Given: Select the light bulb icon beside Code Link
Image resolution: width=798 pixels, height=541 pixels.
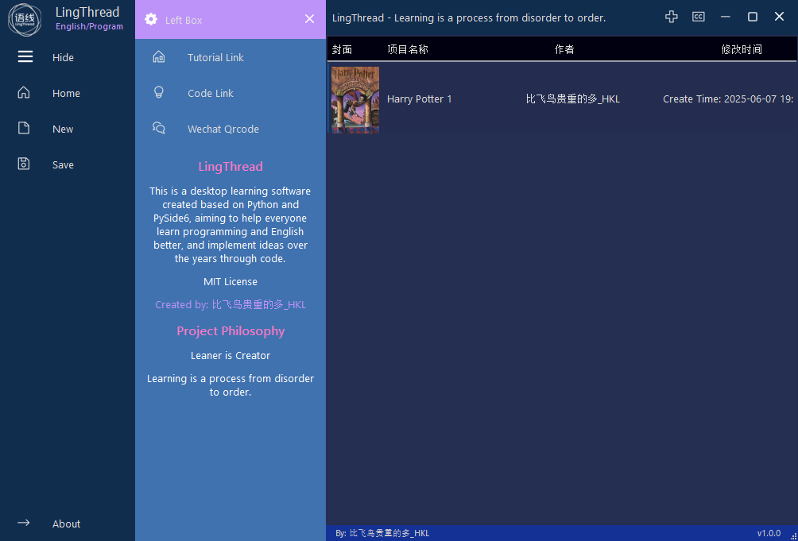Looking at the screenshot, I should click(158, 93).
